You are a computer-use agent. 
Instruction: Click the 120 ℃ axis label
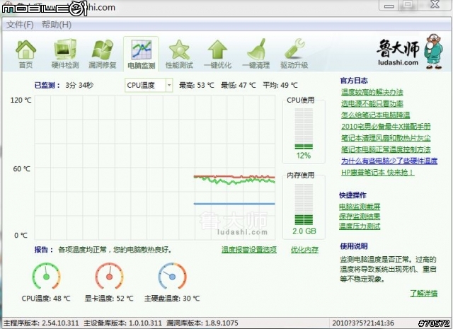(x=21, y=100)
